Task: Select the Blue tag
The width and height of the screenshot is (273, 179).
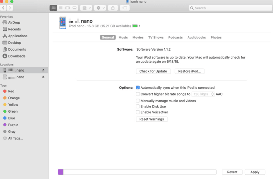Action: 9,118
